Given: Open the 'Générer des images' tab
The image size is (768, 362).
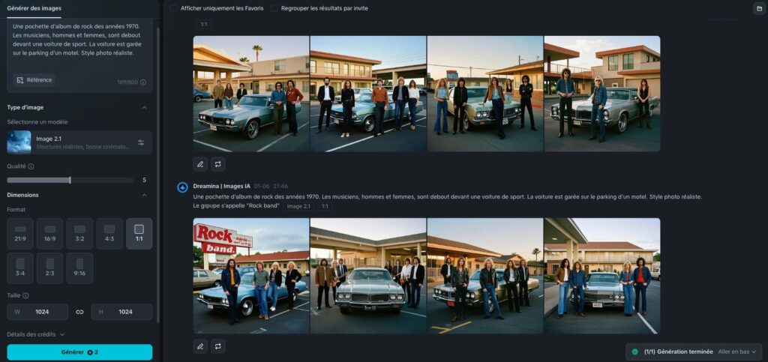Looking at the screenshot, I should pyautogui.click(x=34, y=8).
